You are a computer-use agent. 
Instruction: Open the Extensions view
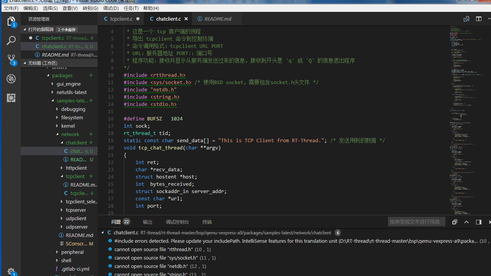[x=11, y=98]
